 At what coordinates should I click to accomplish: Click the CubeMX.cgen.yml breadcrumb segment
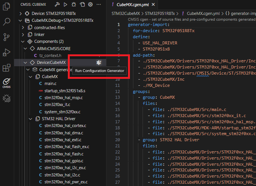[x=203, y=13]
